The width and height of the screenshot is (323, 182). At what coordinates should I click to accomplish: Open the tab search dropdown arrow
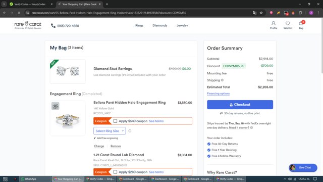tap(4, 4)
